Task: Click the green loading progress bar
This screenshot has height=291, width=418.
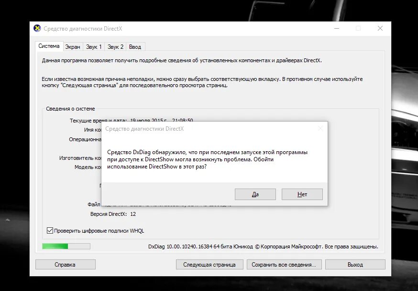Action: (66, 246)
